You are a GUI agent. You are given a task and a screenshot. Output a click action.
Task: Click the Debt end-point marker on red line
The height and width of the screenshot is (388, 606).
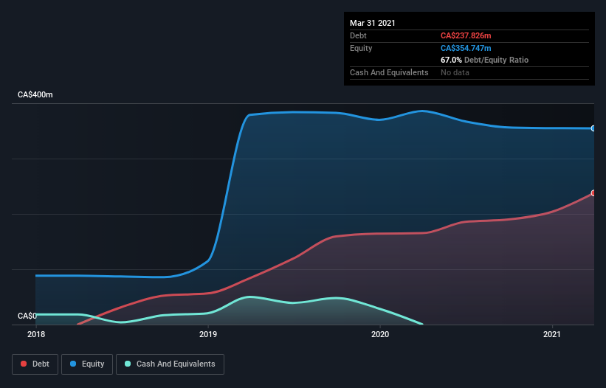[x=593, y=193]
